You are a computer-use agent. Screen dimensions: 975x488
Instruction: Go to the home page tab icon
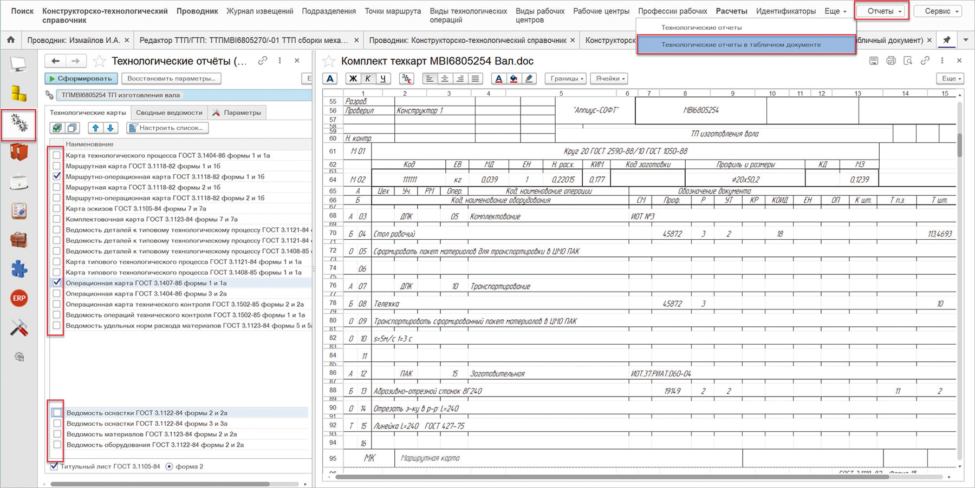[10, 40]
